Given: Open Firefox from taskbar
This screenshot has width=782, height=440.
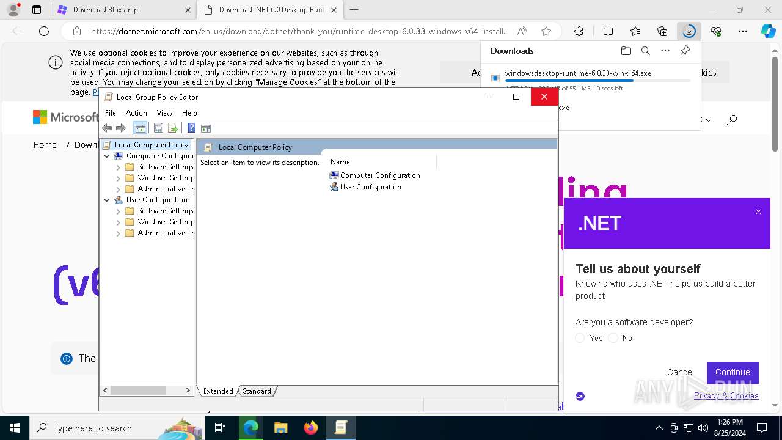Looking at the screenshot, I should pyautogui.click(x=310, y=428).
